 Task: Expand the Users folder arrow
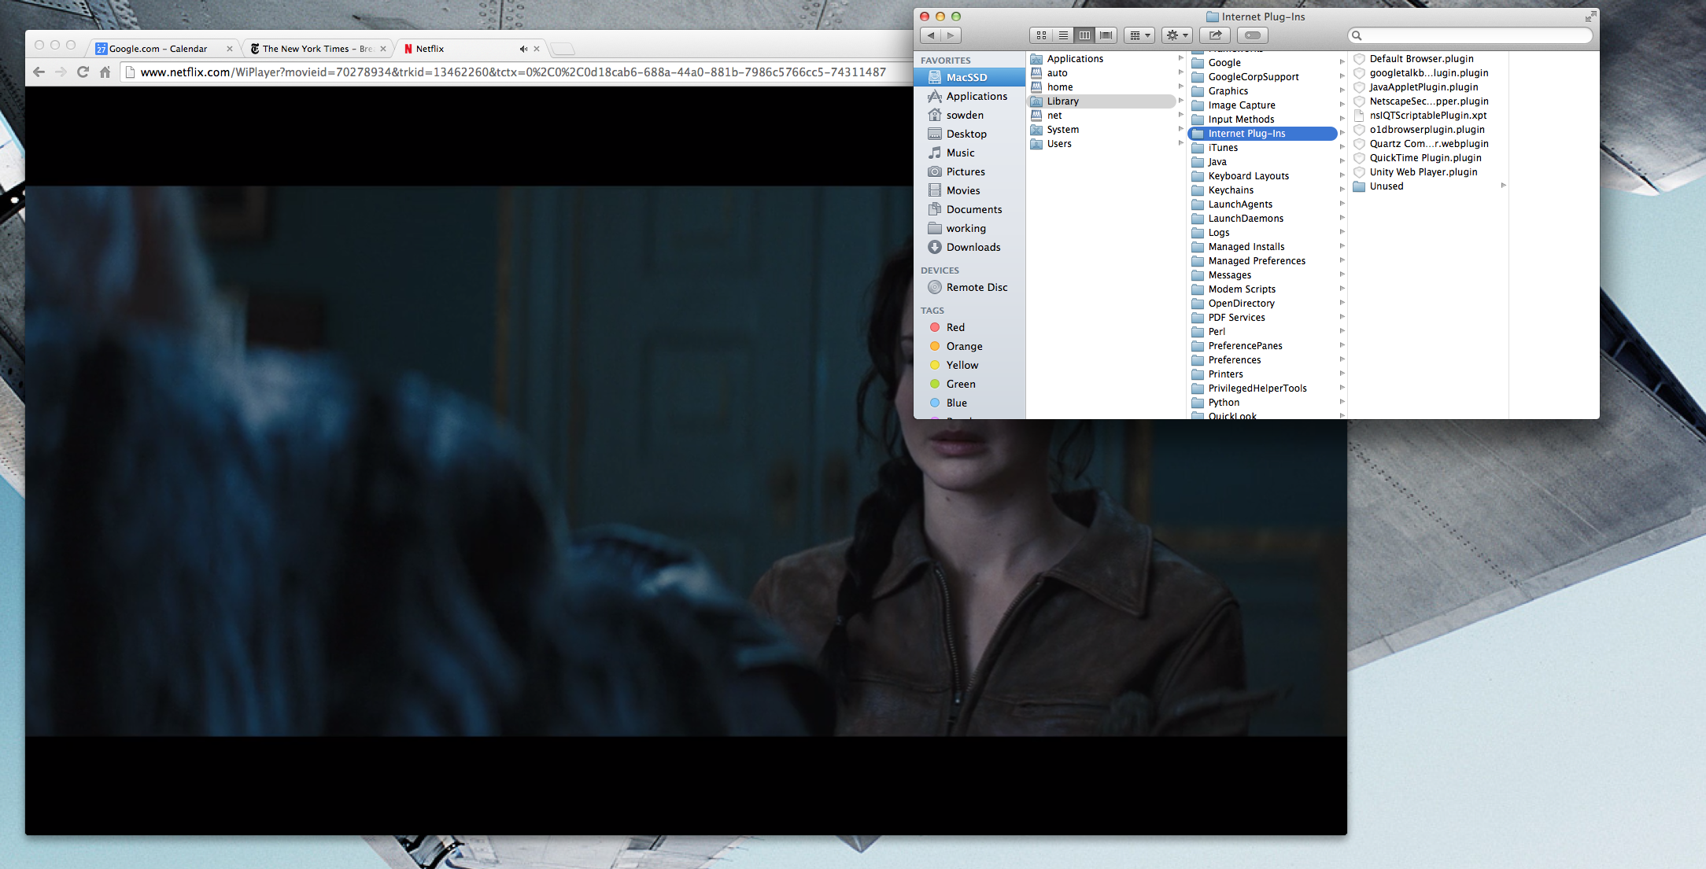coord(1180,143)
